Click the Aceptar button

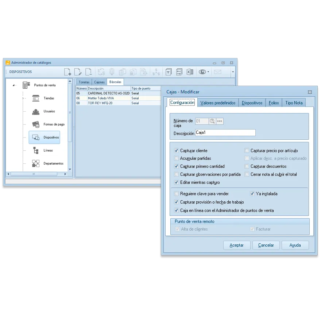pyautogui.click(x=236, y=245)
